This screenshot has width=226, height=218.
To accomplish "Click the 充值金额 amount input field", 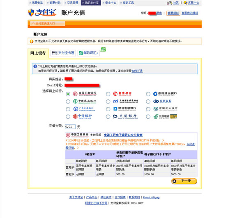I will pyautogui.click(x=70, y=127).
